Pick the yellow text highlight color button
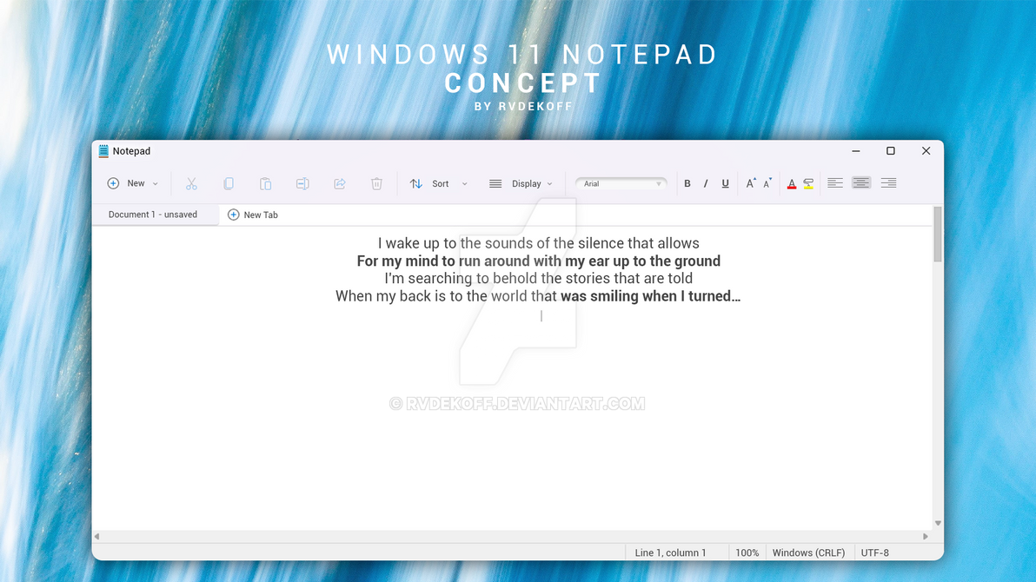Viewport: 1036px width, 582px height. point(808,184)
